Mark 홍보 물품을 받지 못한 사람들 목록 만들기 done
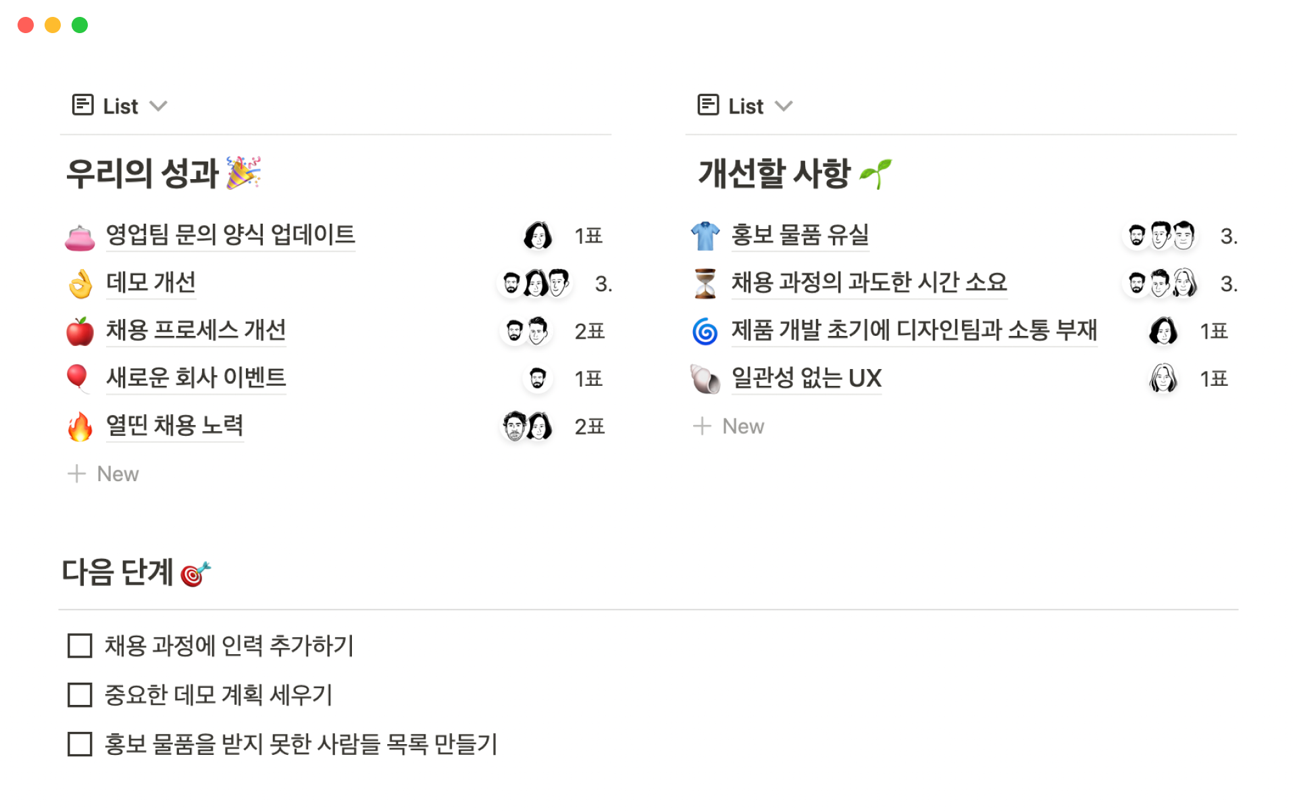Viewport: 1297px width, 811px height. (80, 744)
